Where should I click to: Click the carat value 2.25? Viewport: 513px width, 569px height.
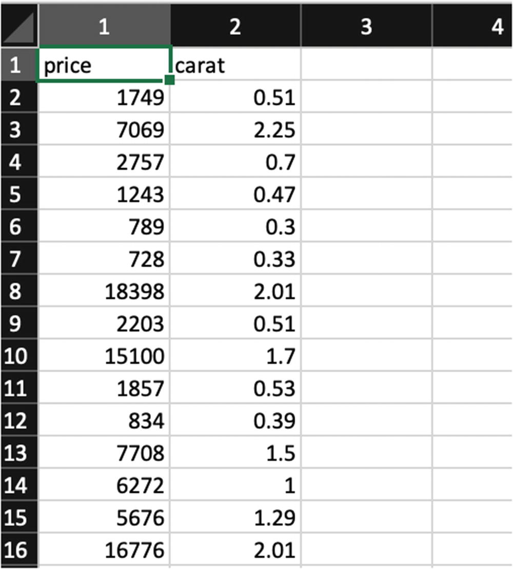coord(235,130)
